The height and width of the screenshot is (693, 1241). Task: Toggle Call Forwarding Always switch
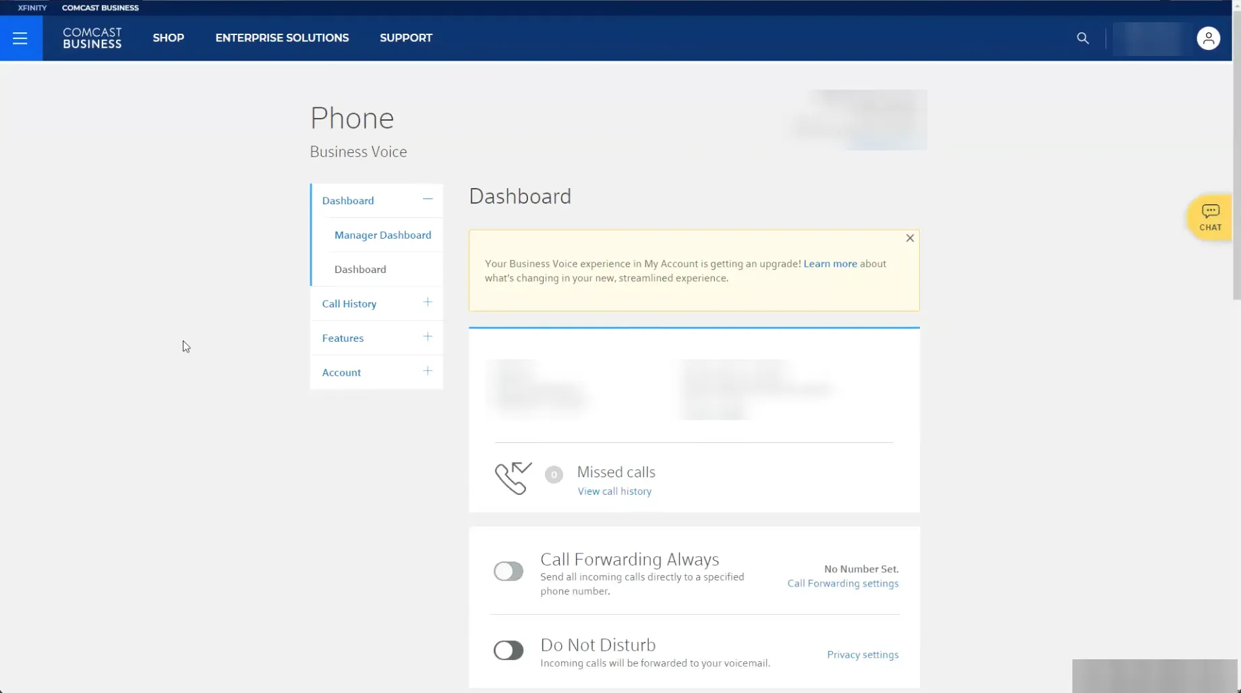click(509, 572)
